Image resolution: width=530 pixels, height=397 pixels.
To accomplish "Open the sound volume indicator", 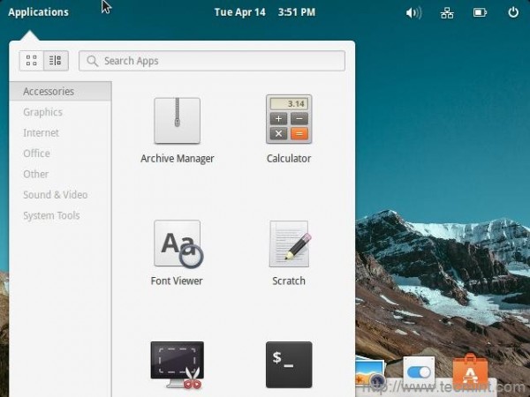I will point(413,13).
